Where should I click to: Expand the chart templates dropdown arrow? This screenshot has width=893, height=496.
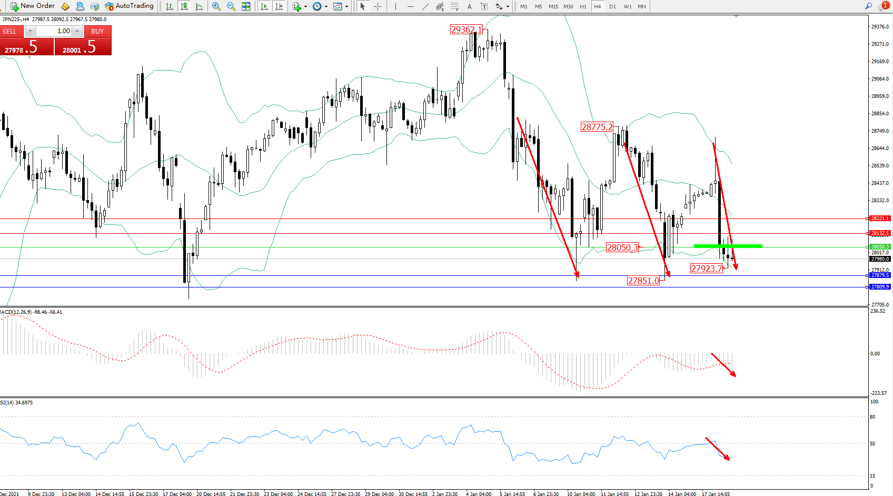pyautogui.click(x=346, y=7)
